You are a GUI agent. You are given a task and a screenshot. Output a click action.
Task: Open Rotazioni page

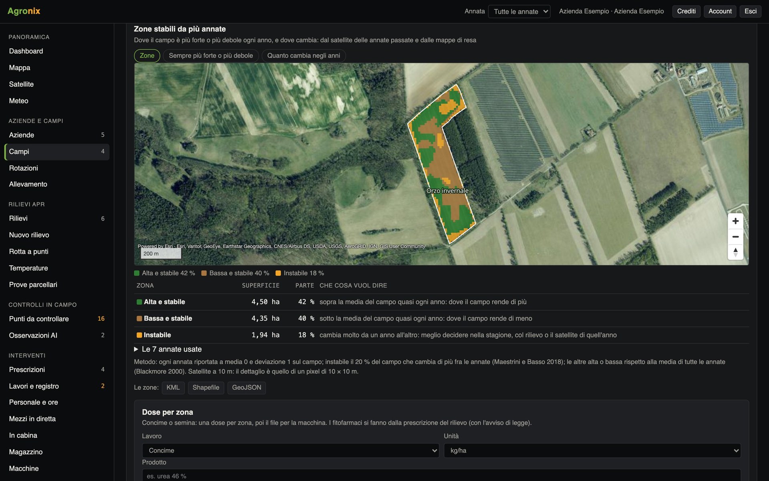click(56, 168)
